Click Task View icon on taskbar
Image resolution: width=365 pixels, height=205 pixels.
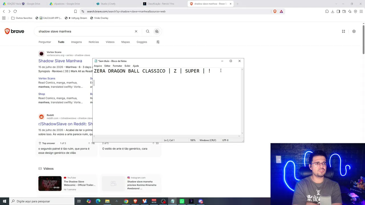[x=79, y=201]
